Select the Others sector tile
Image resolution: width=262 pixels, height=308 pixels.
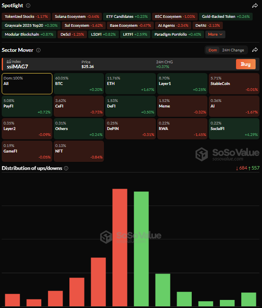[79, 129]
